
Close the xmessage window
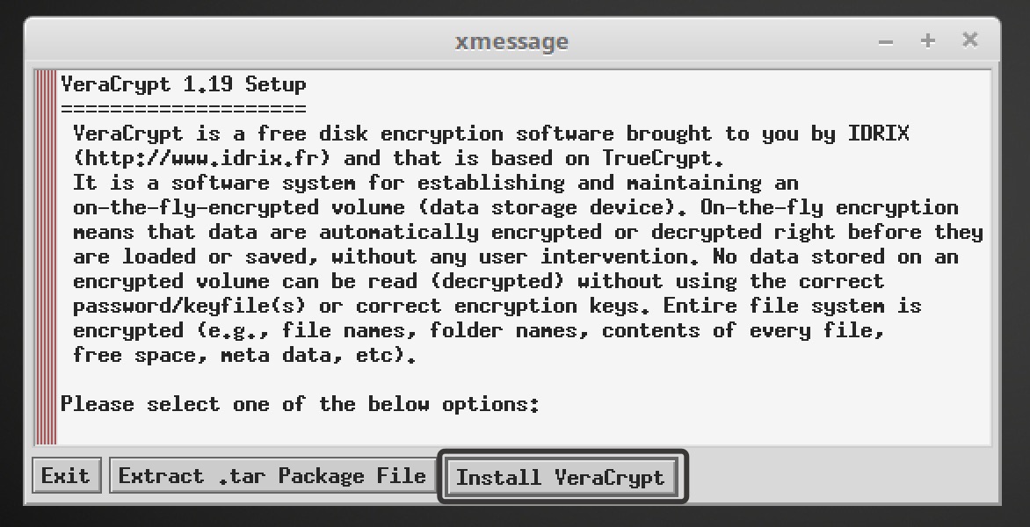969,40
